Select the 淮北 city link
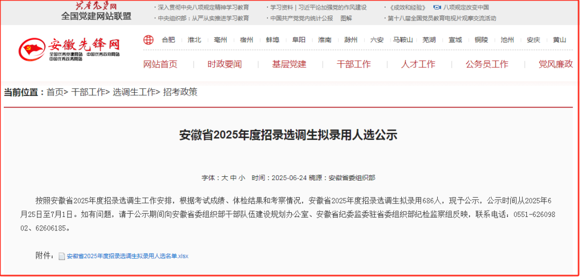 point(194,40)
